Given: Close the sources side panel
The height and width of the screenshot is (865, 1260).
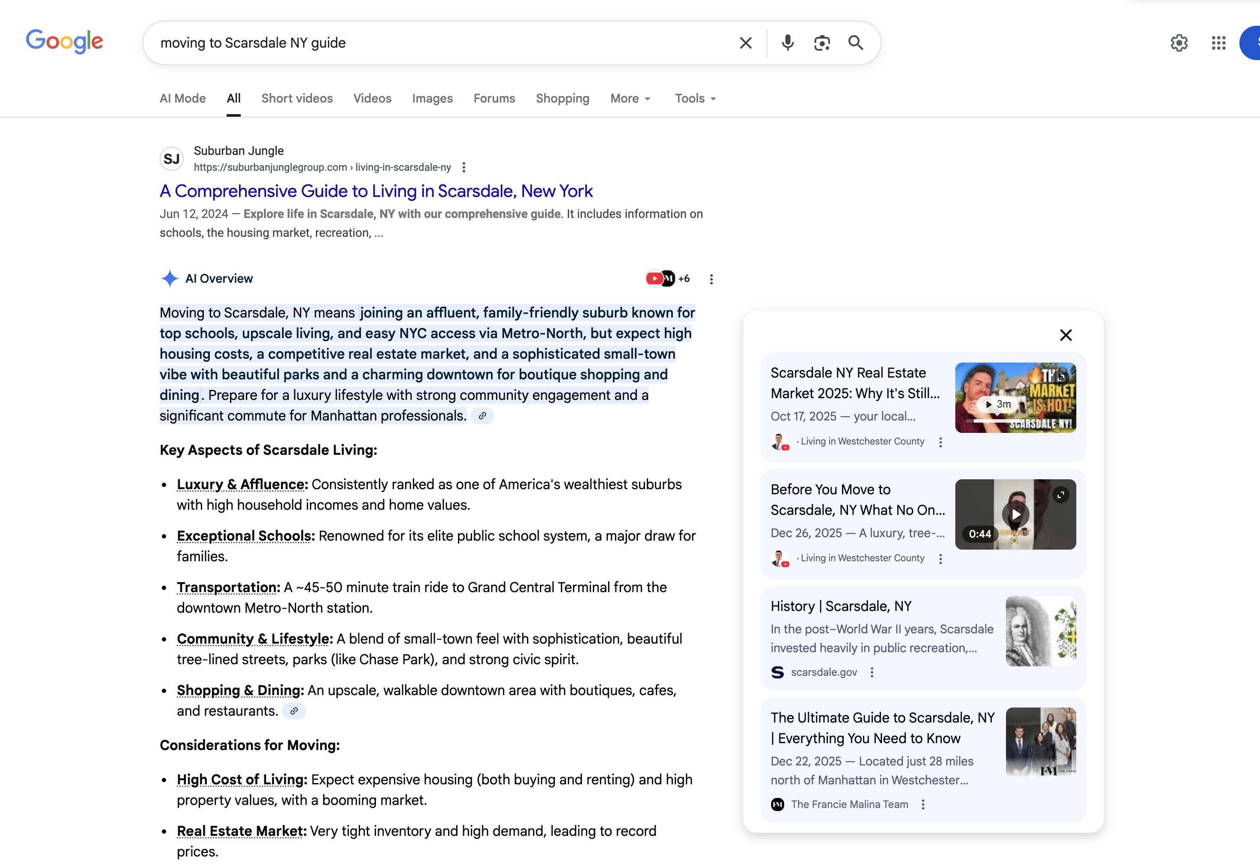Looking at the screenshot, I should pyautogui.click(x=1065, y=335).
